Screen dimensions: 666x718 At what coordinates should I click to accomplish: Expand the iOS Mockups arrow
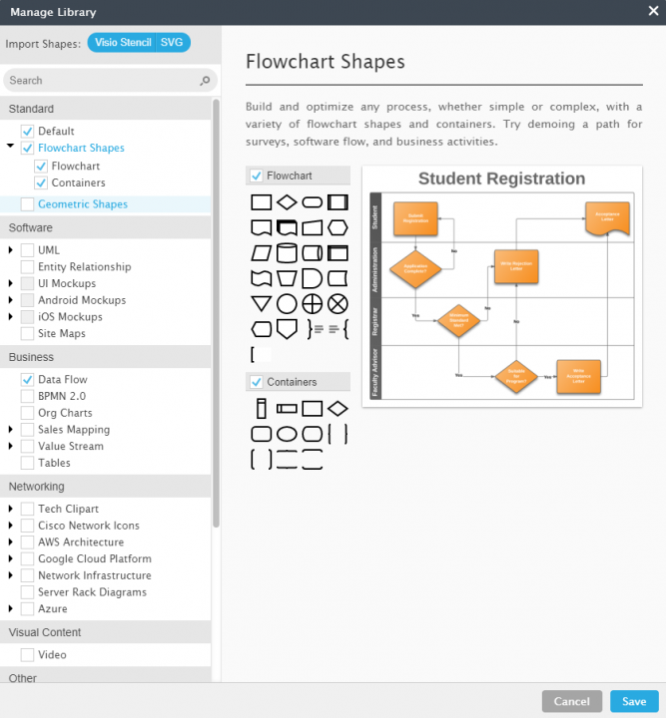coord(11,316)
